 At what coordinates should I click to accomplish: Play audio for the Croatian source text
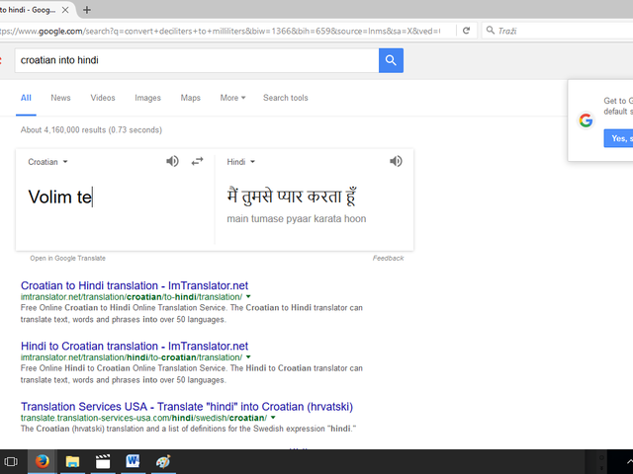172,161
